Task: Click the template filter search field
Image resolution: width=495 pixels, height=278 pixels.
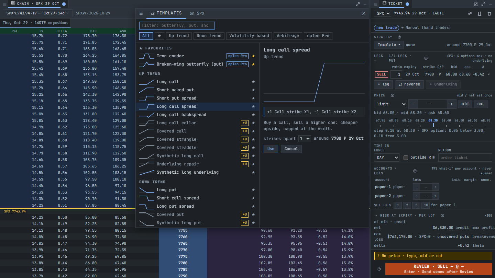Action: [x=177, y=25]
